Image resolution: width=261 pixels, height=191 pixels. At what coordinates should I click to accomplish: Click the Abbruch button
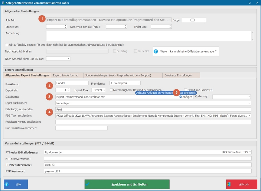[x=242, y=184]
